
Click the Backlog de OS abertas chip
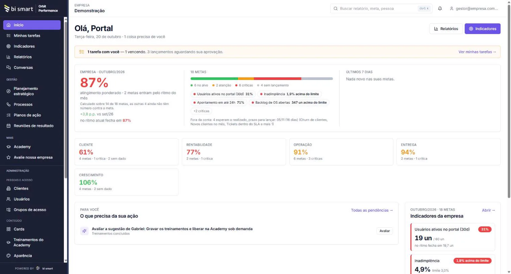(x=289, y=102)
